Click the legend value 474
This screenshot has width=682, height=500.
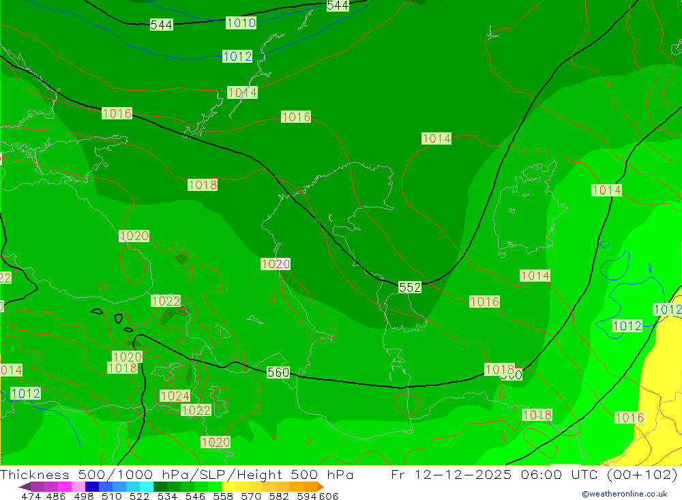tap(31, 496)
